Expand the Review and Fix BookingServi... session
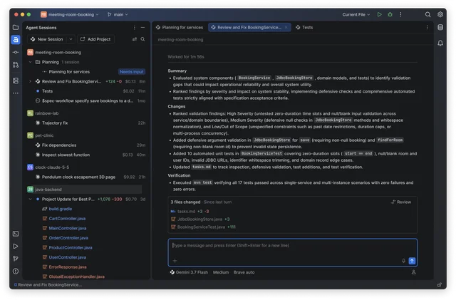This screenshot has width=456, height=300. coord(30,81)
